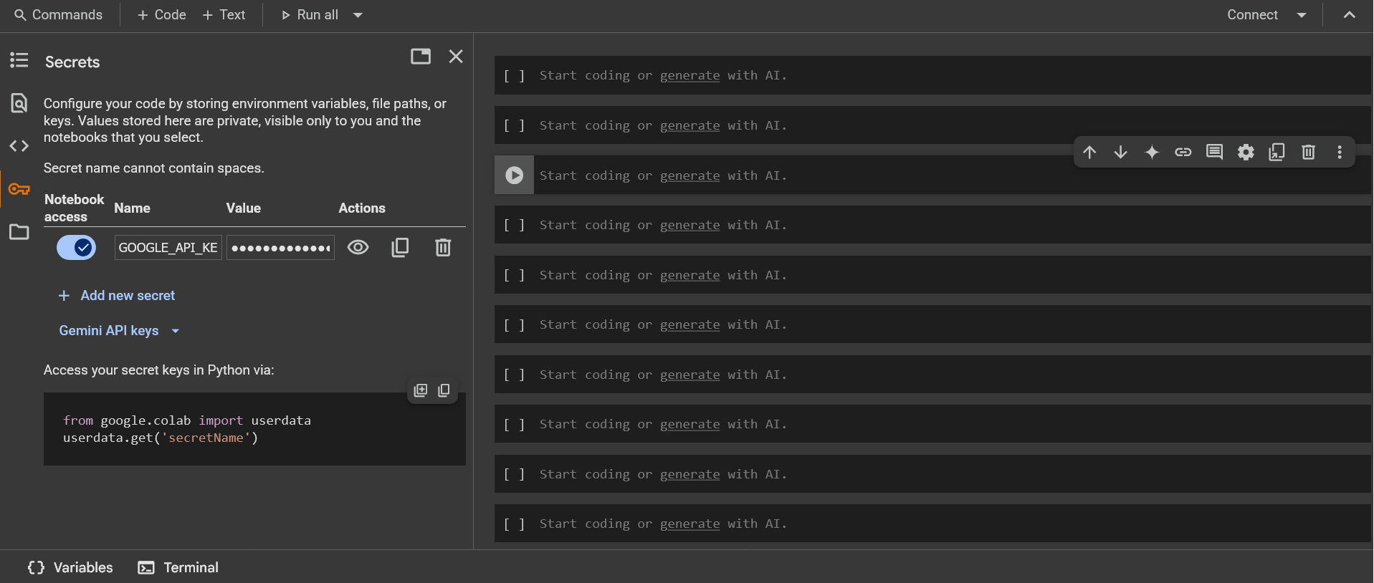Click the GOOGLE_API_KE name field
This screenshot has height=583, width=1374.
pos(167,247)
